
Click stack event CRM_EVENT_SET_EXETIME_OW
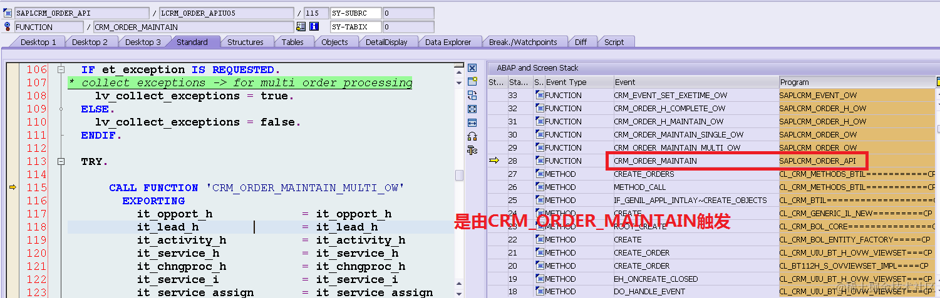coord(671,95)
